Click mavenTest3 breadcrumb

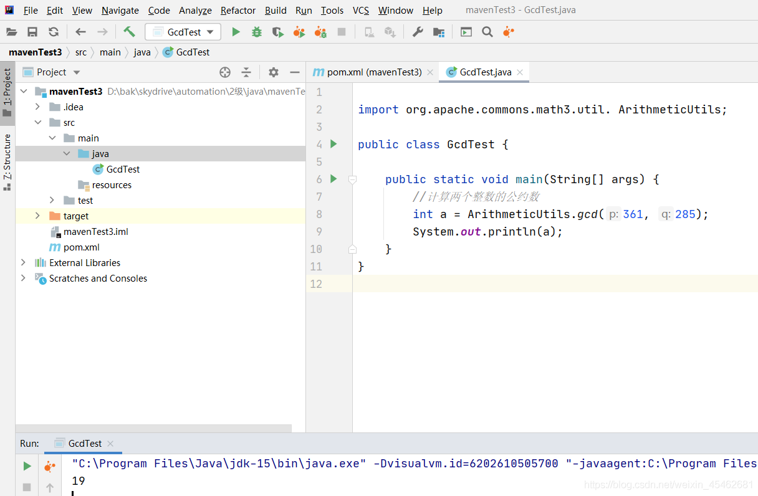[36, 52]
